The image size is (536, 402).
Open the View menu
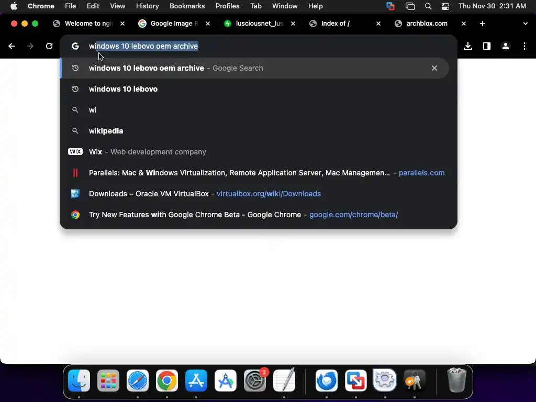[x=118, y=6]
